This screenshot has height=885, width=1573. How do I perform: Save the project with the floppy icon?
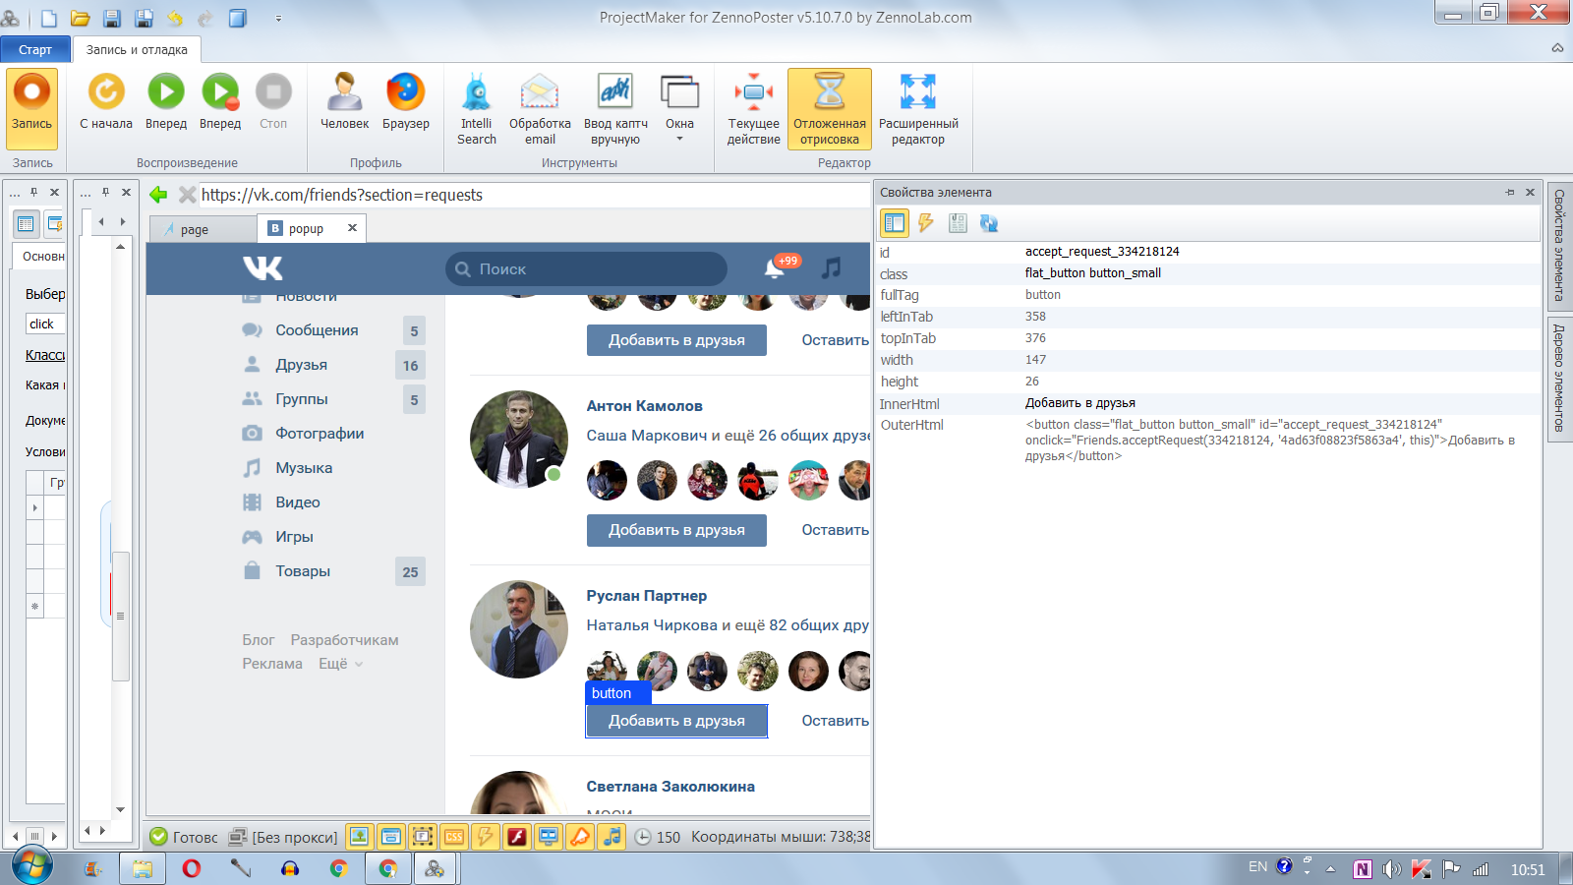click(x=112, y=18)
